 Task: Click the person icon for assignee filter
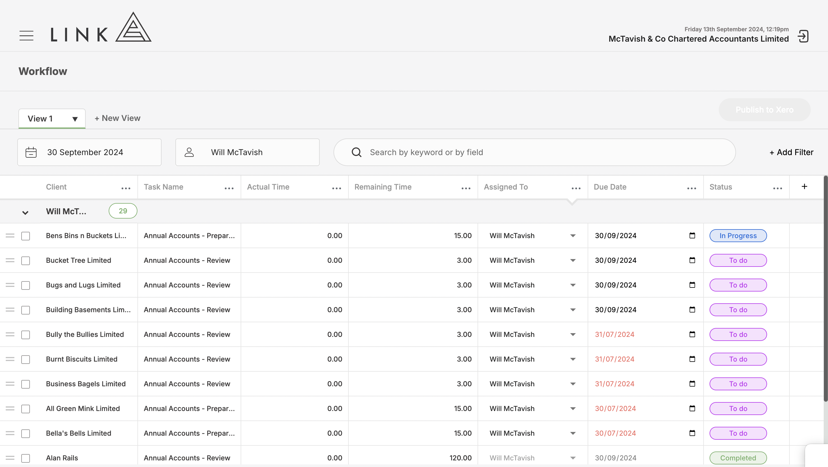click(189, 152)
